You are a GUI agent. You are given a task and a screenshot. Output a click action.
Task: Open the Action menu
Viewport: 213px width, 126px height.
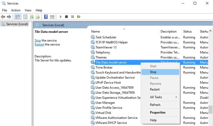tap(16, 10)
